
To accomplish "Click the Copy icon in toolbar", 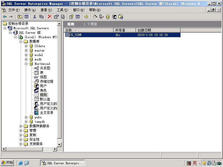I will click(x=41, y=17).
